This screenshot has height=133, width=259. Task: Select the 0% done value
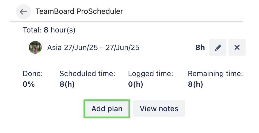(29, 84)
